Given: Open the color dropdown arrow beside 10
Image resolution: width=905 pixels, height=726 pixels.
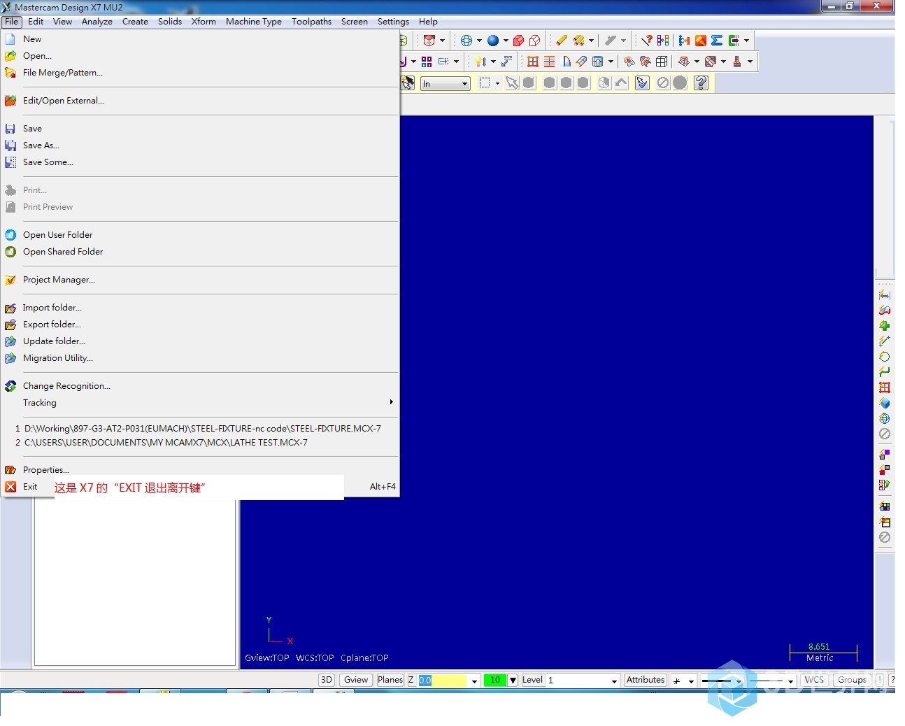Looking at the screenshot, I should pos(513,680).
